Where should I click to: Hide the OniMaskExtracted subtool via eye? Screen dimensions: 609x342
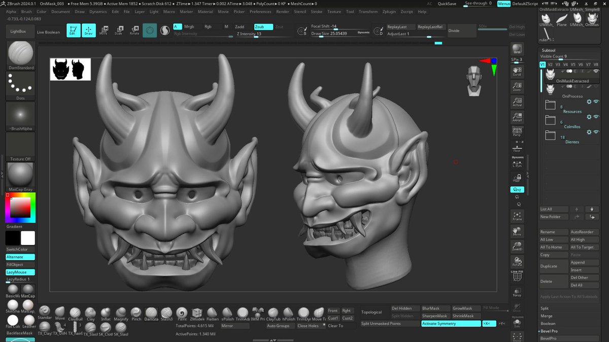(596, 71)
